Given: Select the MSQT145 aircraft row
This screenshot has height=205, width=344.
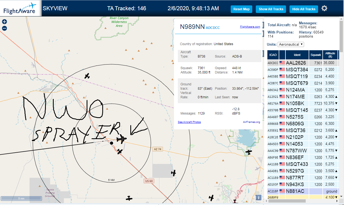Looking at the screenshot, I should 303,110.
